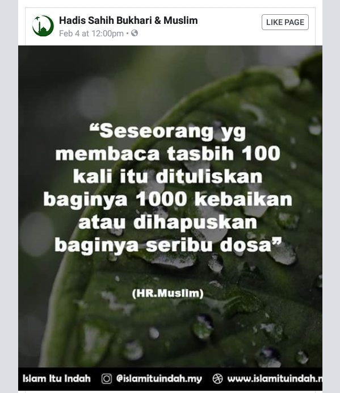The height and width of the screenshot is (393, 340).
Task: Click the @islamituindah.my Instagram handle
Action: 159,379
